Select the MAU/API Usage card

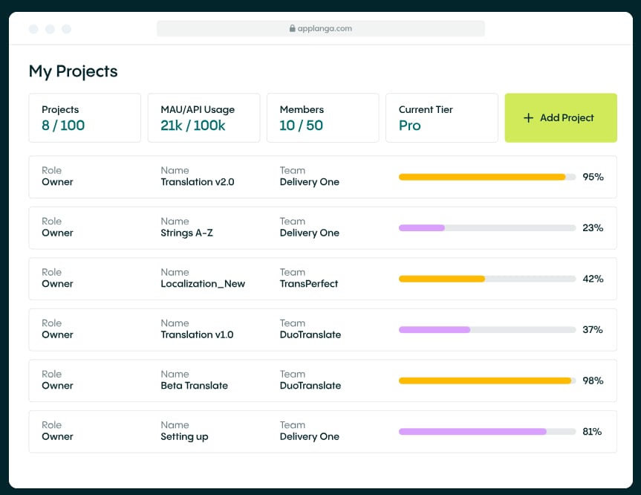tap(204, 117)
